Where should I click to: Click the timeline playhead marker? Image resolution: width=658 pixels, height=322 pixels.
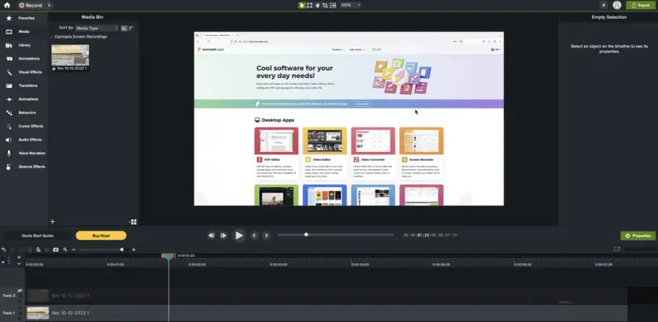click(x=169, y=255)
